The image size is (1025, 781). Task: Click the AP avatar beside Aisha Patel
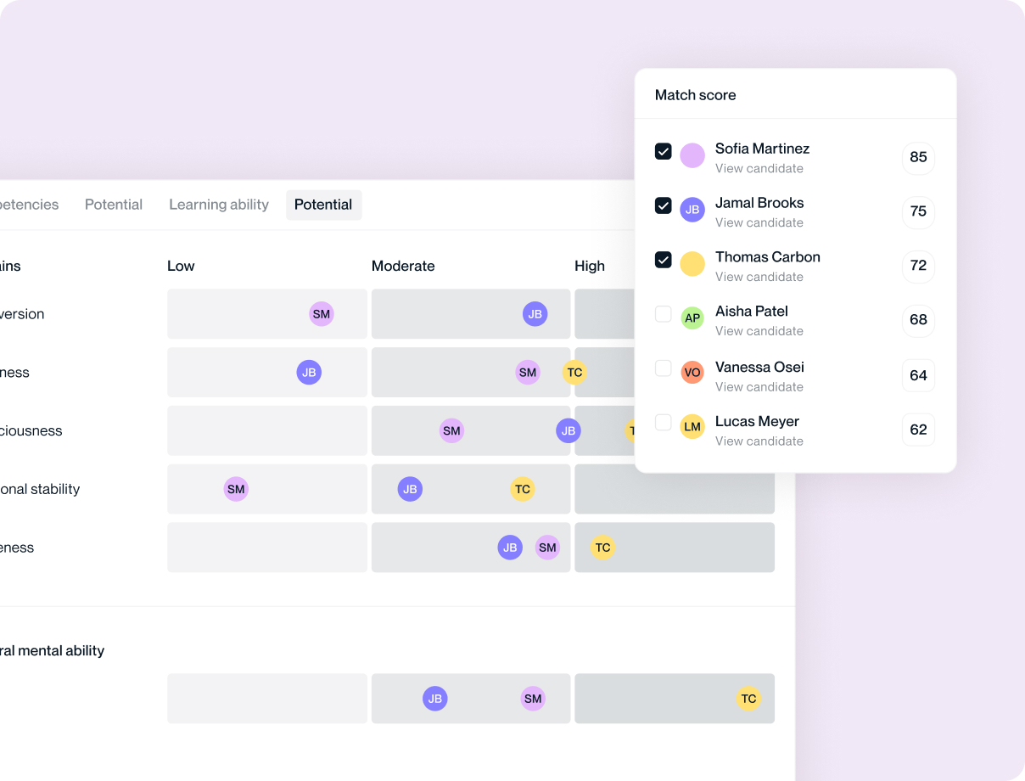tap(692, 318)
